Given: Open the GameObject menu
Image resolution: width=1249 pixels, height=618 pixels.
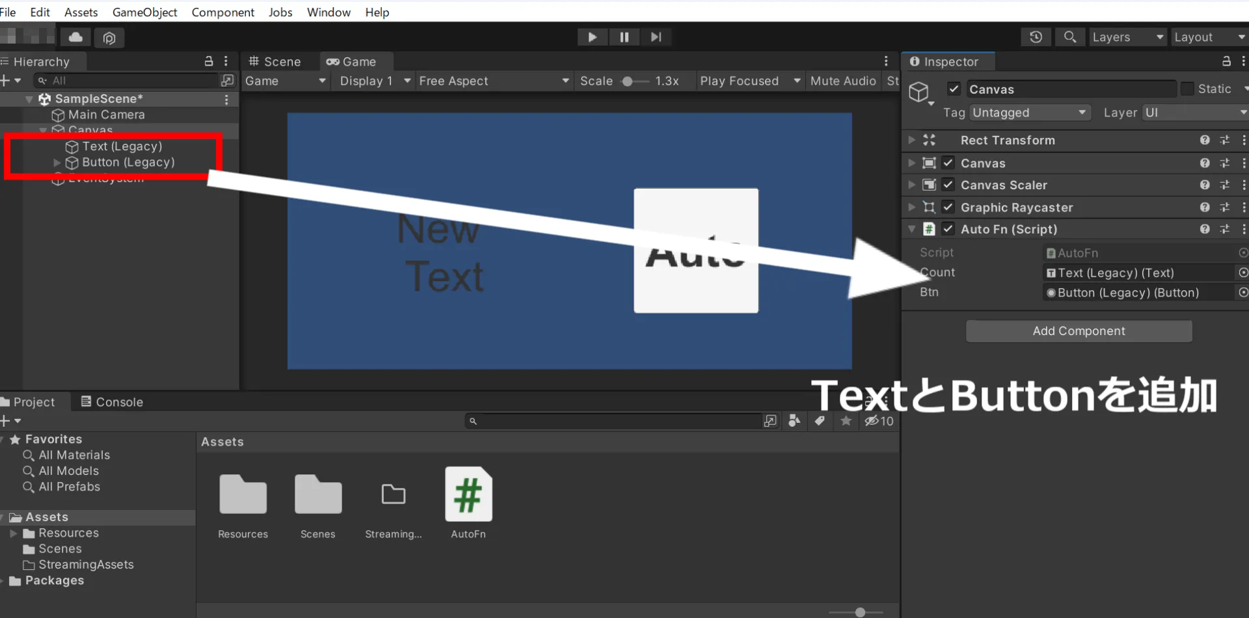Looking at the screenshot, I should coord(144,12).
